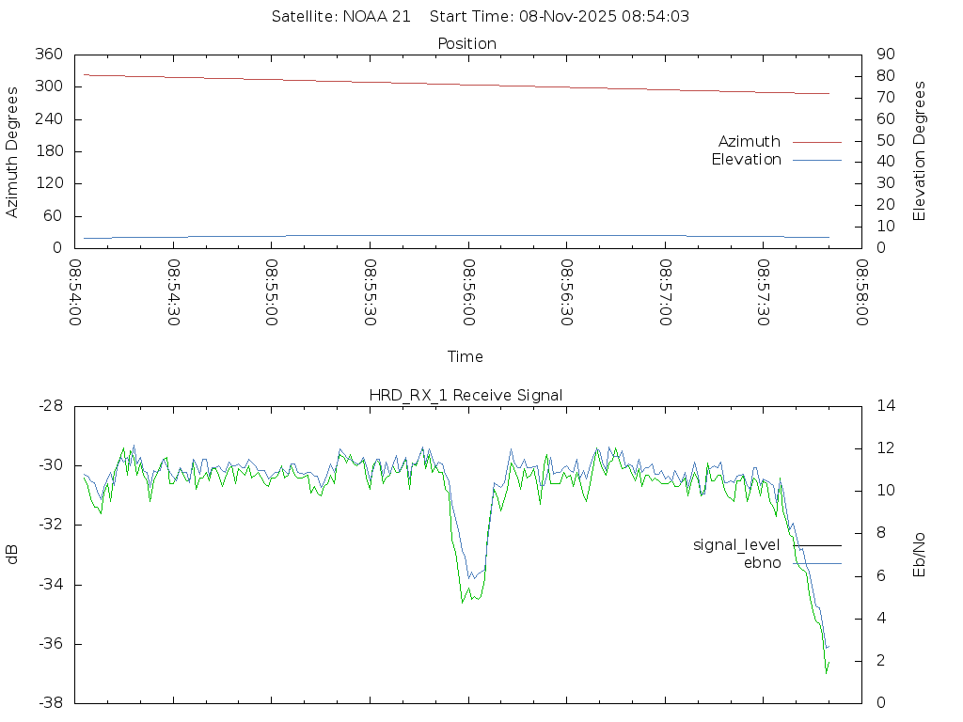
Task: Select the 08:56:00 time tick label
Action: tap(468, 292)
